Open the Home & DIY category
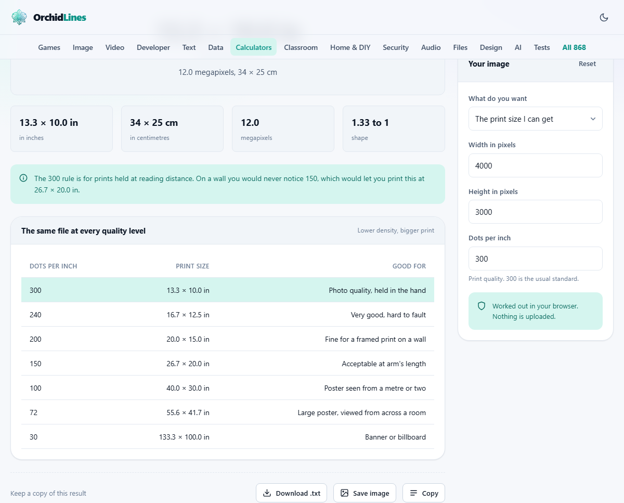Image resolution: width=624 pixels, height=503 pixels. click(350, 47)
